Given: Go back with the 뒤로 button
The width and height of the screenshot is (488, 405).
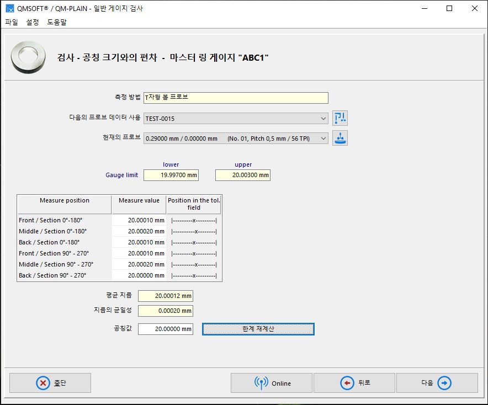Looking at the screenshot, I should [354, 383].
